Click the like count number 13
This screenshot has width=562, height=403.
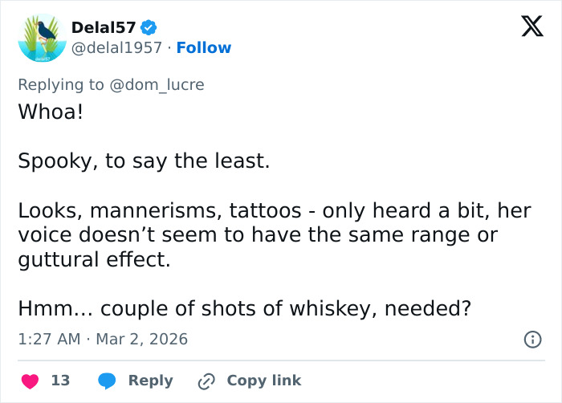60,381
